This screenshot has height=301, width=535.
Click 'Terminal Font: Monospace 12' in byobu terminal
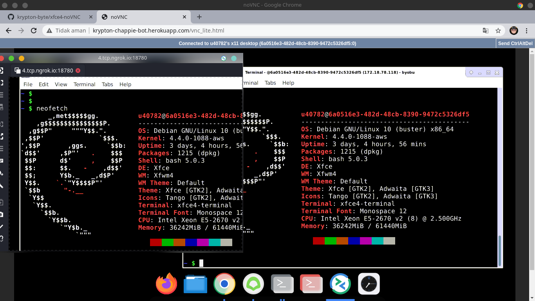tap(354, 211)
